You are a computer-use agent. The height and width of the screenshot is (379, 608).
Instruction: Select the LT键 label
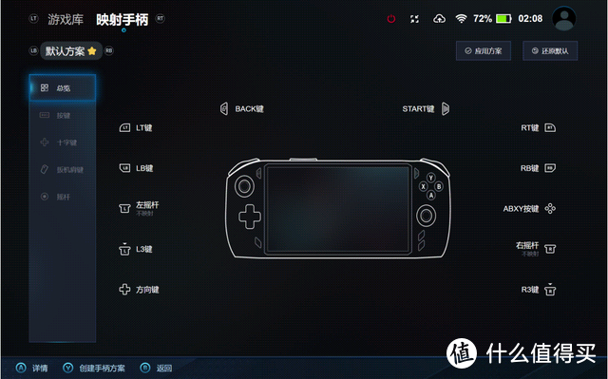point(143,128)
